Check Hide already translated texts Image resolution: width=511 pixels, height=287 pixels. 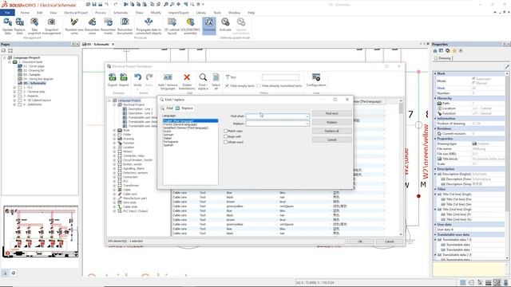click(x=259, y=85)
